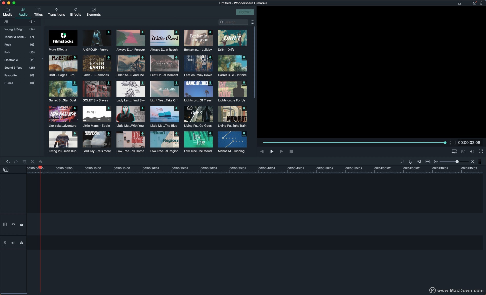Screen dimensions: 486x295
Task: Redo the last action
Action: click(x=16, y=161)
